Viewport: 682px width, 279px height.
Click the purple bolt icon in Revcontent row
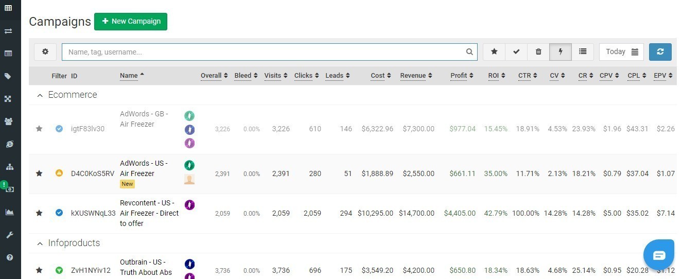pyautogui.click(x=189, y=205)
